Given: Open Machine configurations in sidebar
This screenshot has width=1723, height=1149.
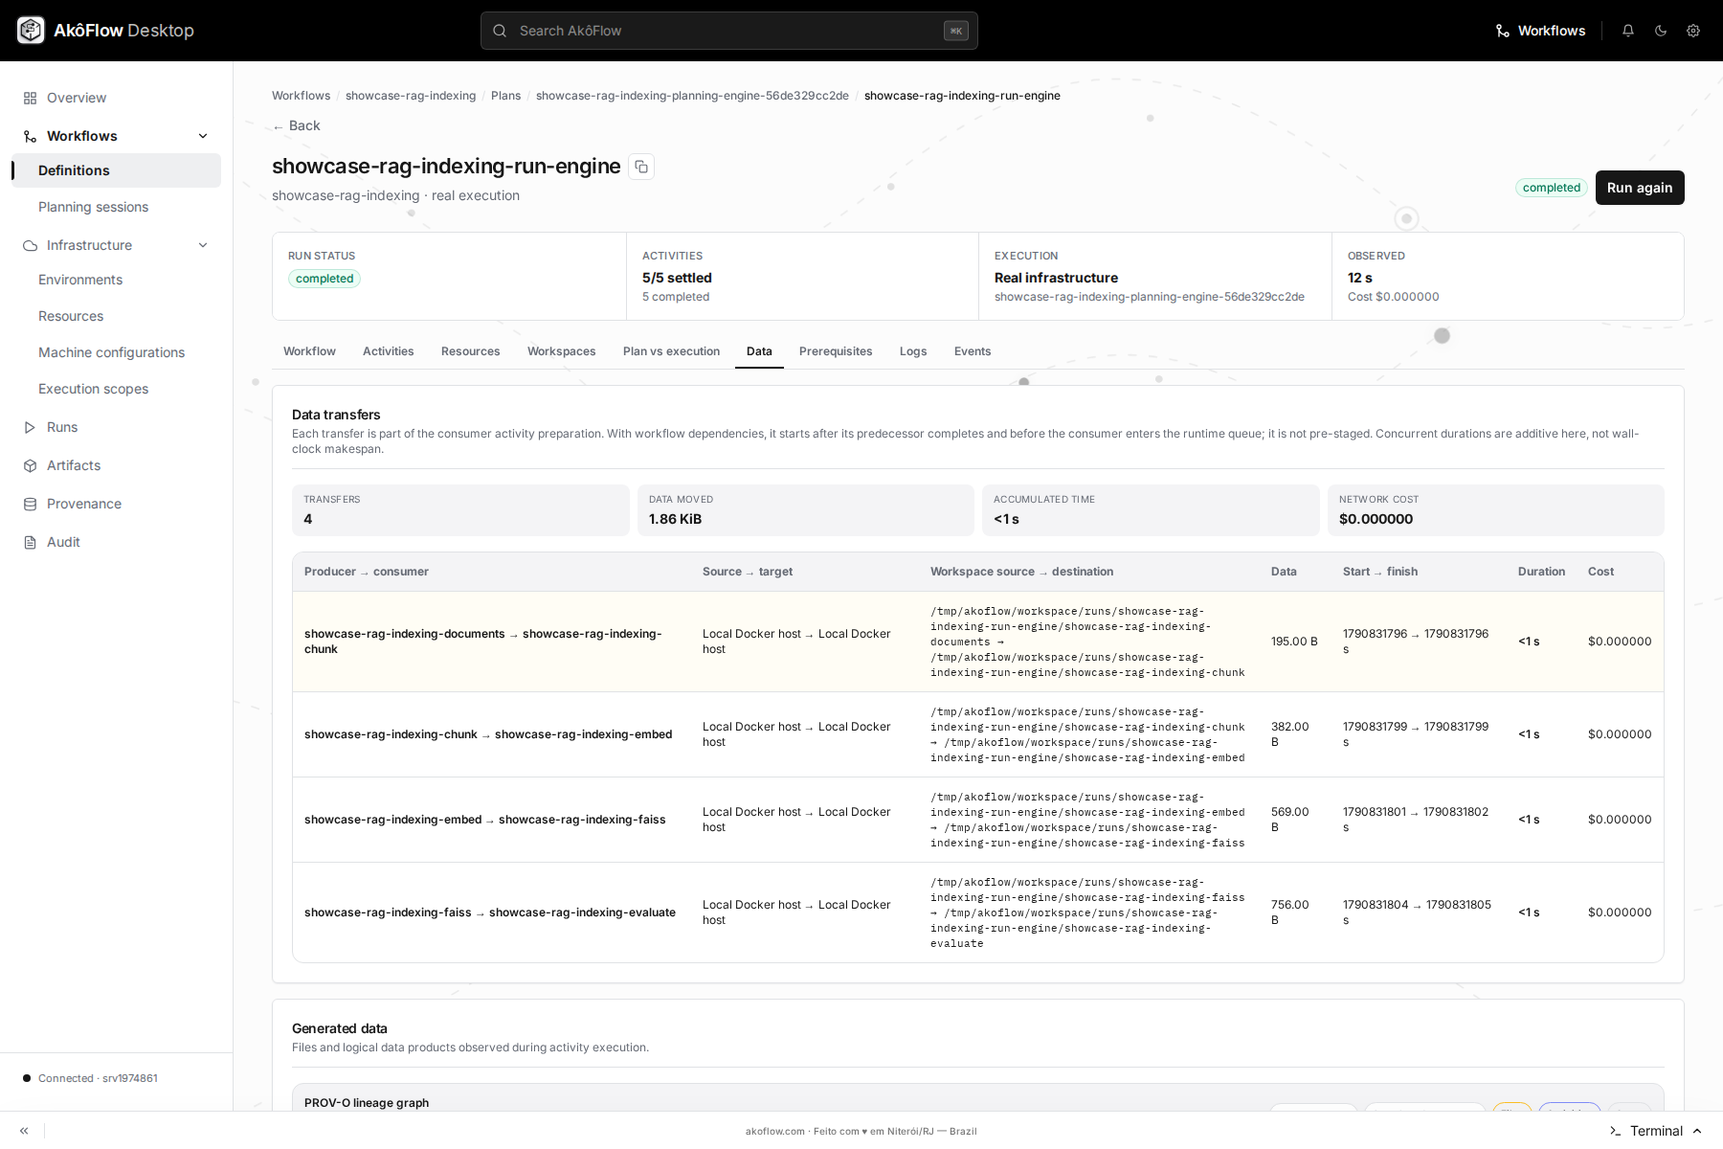Looking at the screenshot, I should (x=111, y=352).
